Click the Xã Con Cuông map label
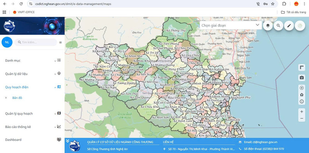 pos(163,103)
